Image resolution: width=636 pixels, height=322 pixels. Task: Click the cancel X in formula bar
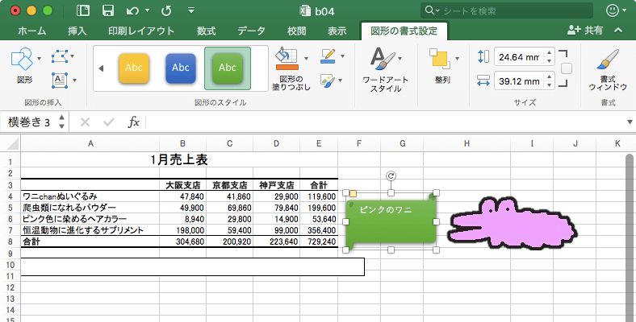pos(85,122)
